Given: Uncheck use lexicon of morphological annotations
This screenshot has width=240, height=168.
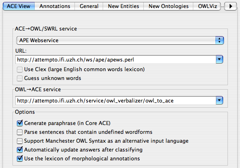Looking at the screenshot, I should 20,158.
